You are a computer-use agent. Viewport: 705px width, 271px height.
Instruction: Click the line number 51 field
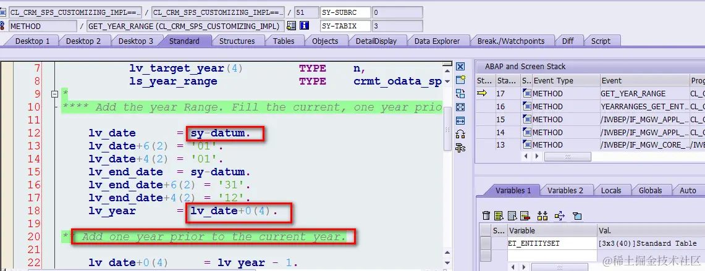[x=306, y=12]
